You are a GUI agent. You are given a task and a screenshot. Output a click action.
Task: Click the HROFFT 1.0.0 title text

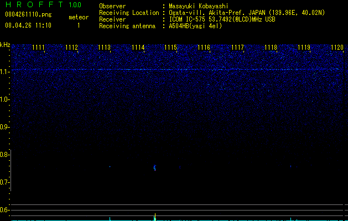pos(44,4)
